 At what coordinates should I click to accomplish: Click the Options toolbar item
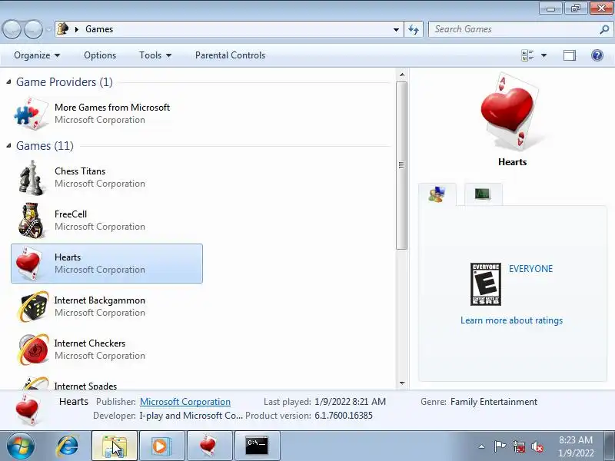point(100,55)
